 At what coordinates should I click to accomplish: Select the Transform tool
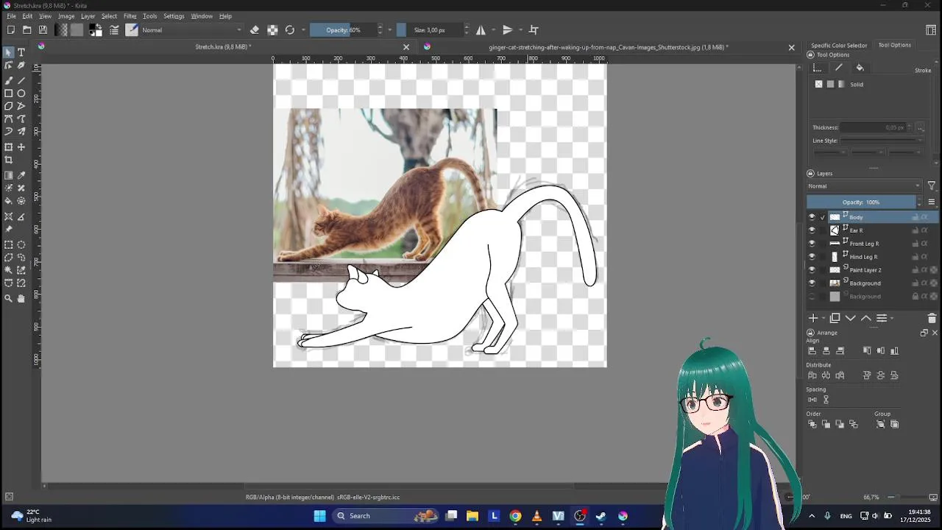point(8,147)
